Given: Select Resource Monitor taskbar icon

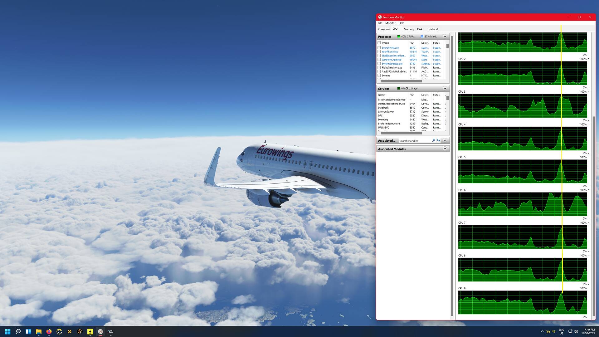Looking at the screenshot, I should pyautogui.click(x=100, y=331).
